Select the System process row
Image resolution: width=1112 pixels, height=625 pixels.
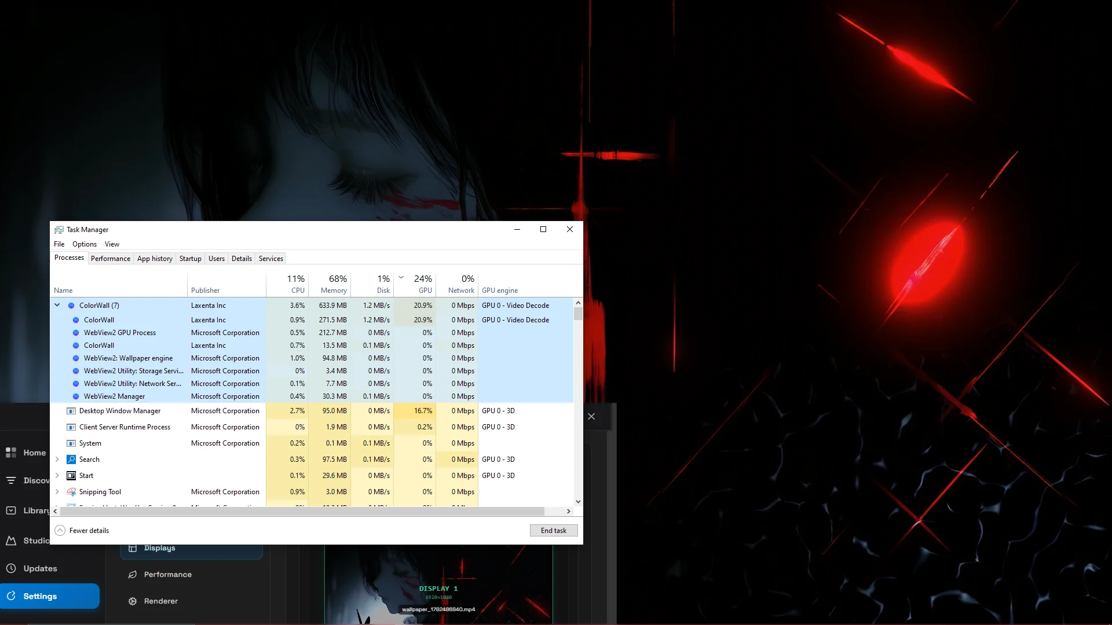point(312,443)
